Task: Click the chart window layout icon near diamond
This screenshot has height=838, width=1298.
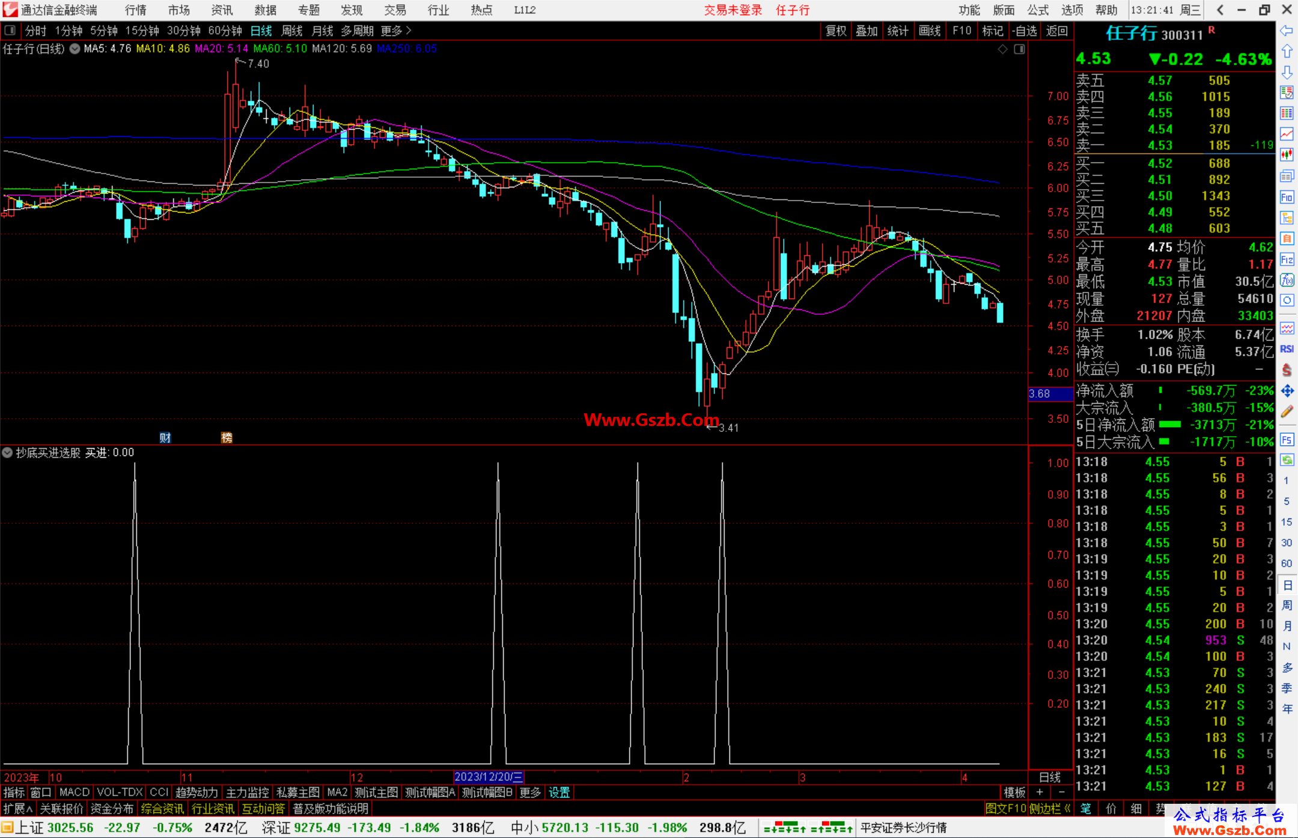Action: [x=1019, y=49]
